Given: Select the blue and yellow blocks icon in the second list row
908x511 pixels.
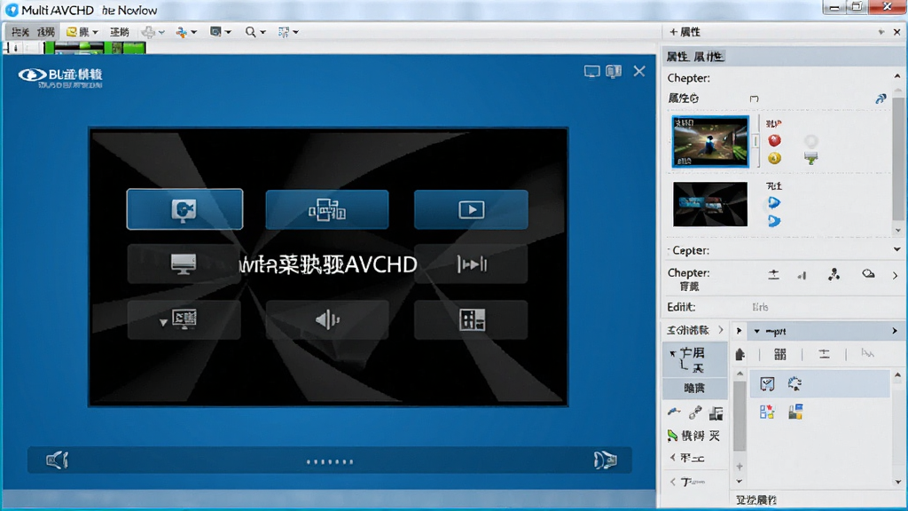Looking at the screenshot, I should pyautogui.click(x=795, y=412).
